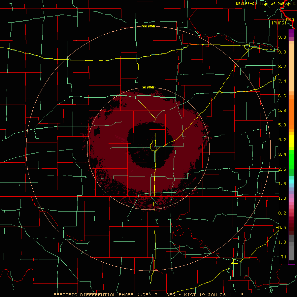The image size is (297, 297).
Task: Click the -0.5 color scale value
Action: (x=281, y=228)
